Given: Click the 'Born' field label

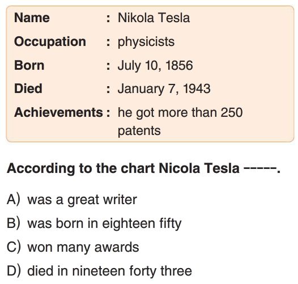Looking at the screenshot, I should (29, 65).
